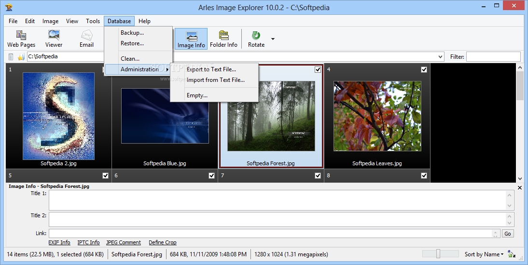Viewport: 528px width, 265px height.
Task: Open the Image menu
Action: 51,21
